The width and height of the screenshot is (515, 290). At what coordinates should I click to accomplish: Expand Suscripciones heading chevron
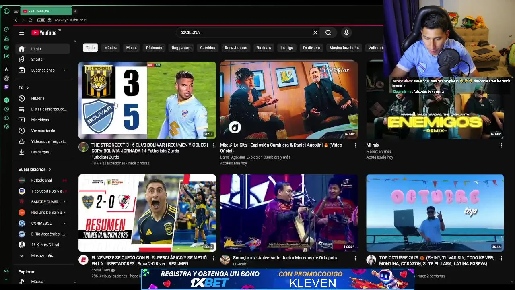click(49, 170)
